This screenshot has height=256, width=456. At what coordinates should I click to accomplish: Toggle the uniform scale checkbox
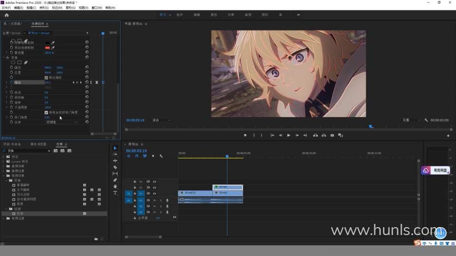tap(46, 77)
